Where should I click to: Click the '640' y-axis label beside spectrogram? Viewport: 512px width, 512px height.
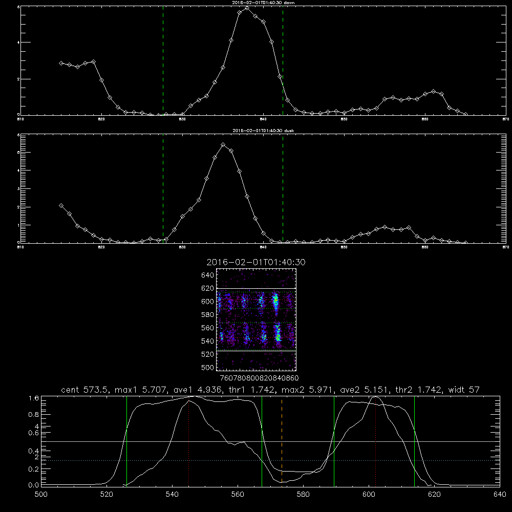point(208,275)
